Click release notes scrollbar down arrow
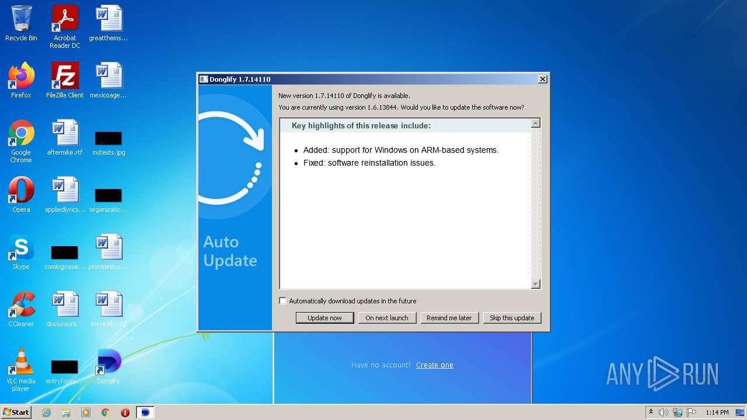Screen dimensions: 747x420 coord(536,284)
